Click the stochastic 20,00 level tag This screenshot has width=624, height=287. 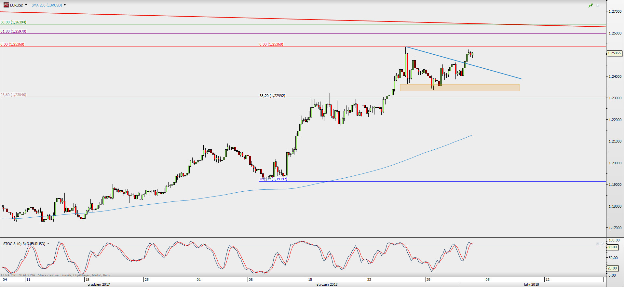click(612, 268)
